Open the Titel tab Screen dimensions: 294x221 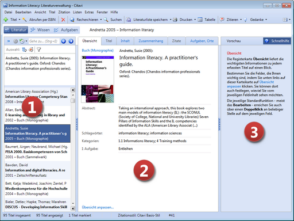tap(109, 41)
